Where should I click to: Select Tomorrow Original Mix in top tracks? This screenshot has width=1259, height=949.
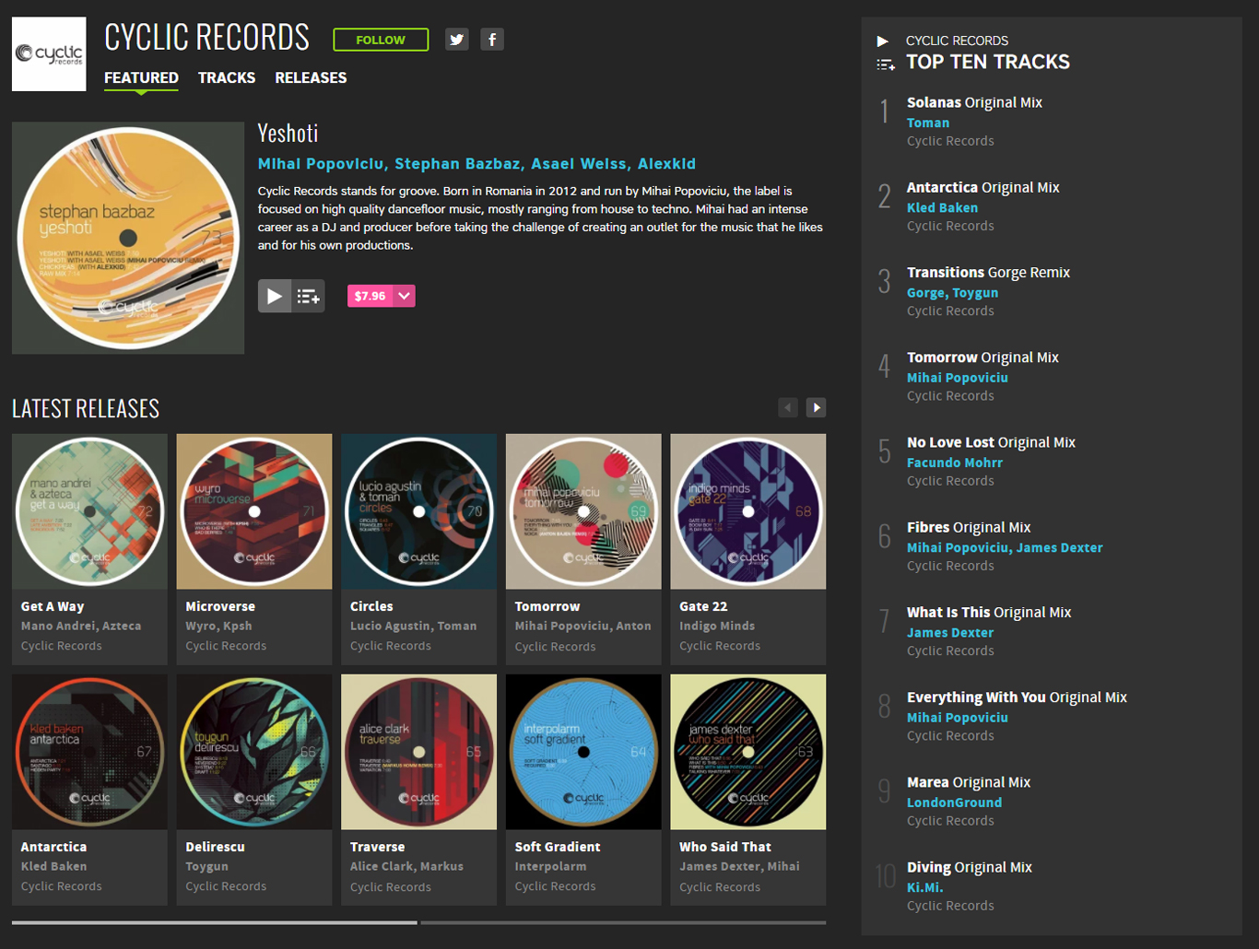tap(982, 357)
